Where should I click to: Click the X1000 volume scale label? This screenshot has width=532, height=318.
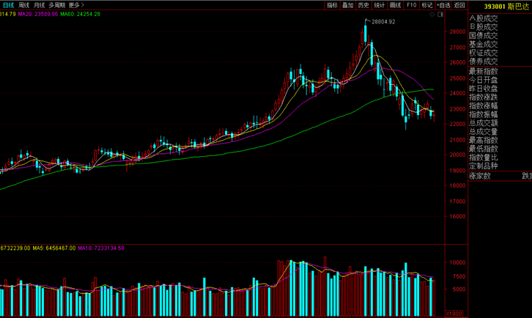point(454,314)
